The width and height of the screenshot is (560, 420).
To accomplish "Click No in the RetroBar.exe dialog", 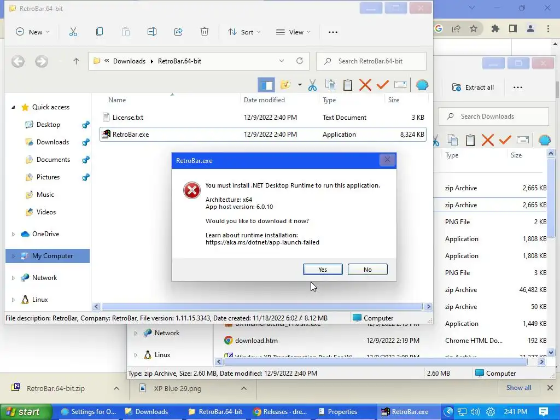I will click(367, 269).
